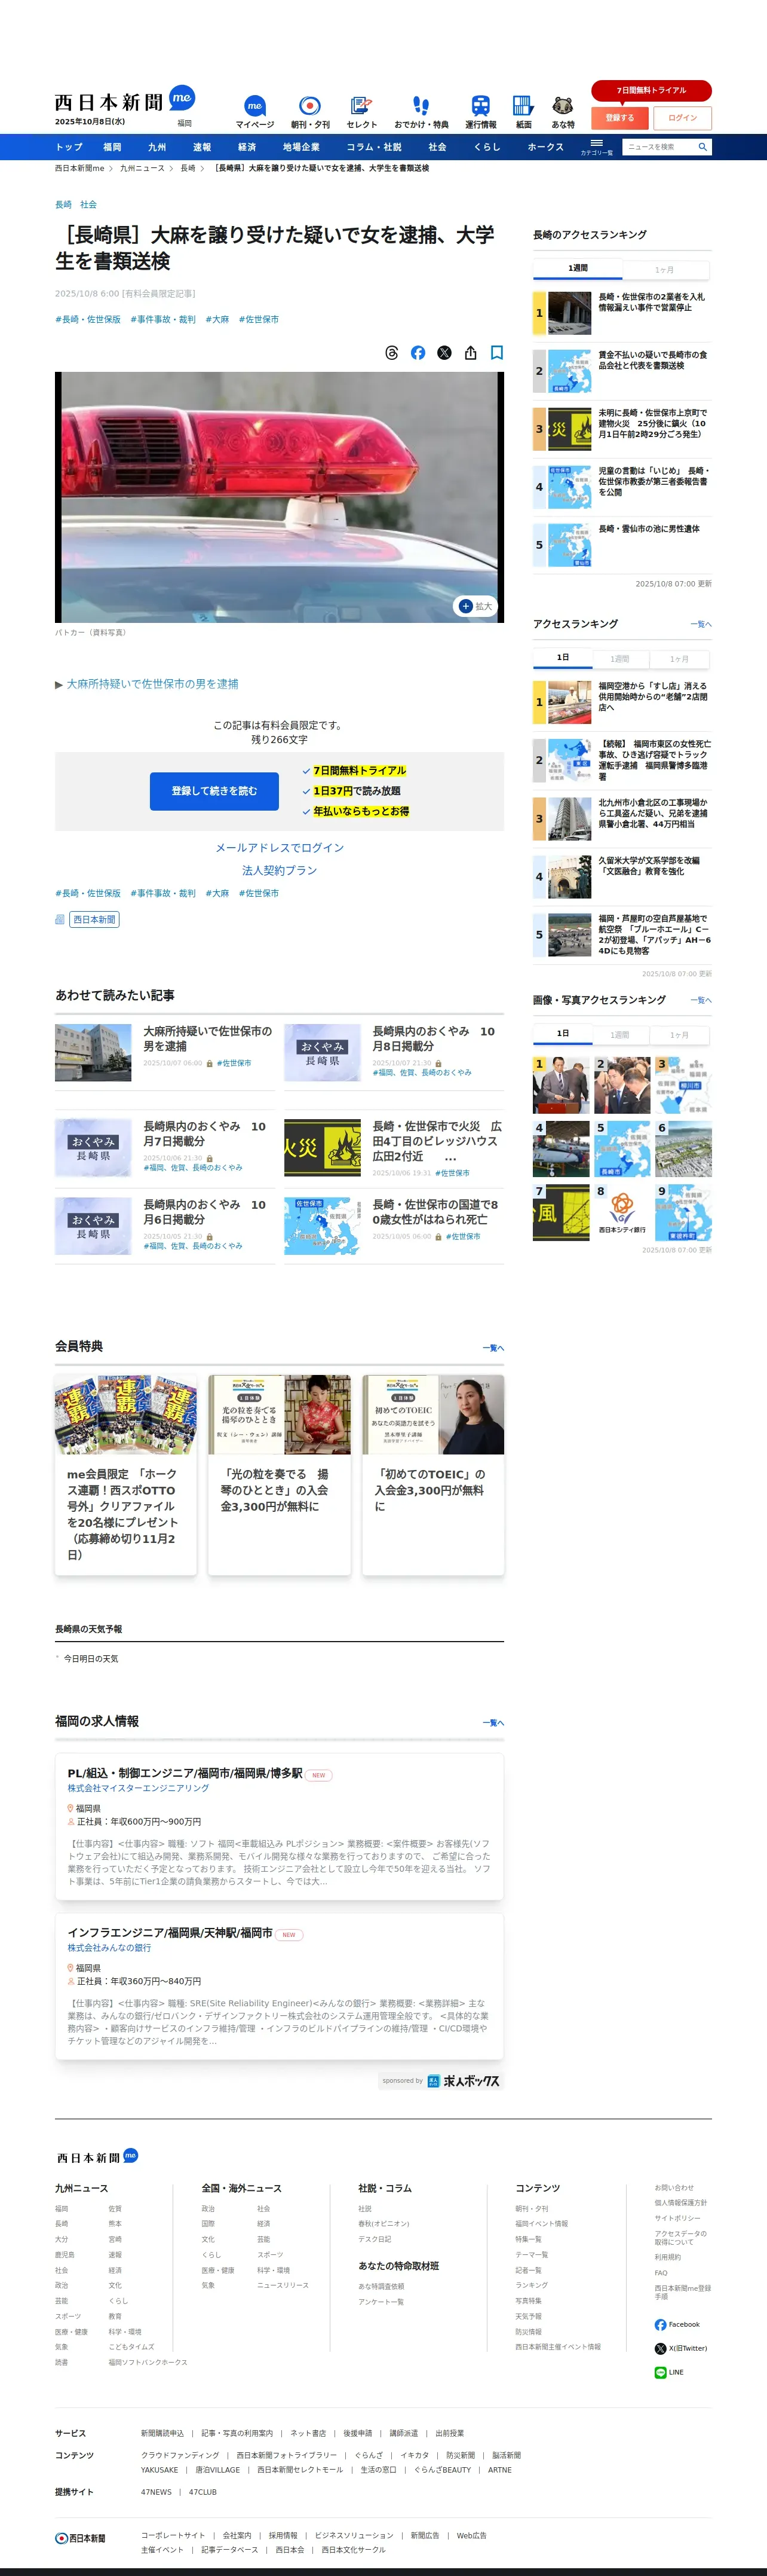Select 1週間 tab in アクセスランキング

pos(620,659)
